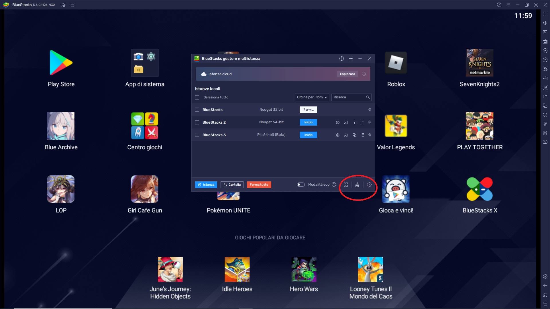Open BlueStacks 2 instance settings gear

[x=338, y=122]
